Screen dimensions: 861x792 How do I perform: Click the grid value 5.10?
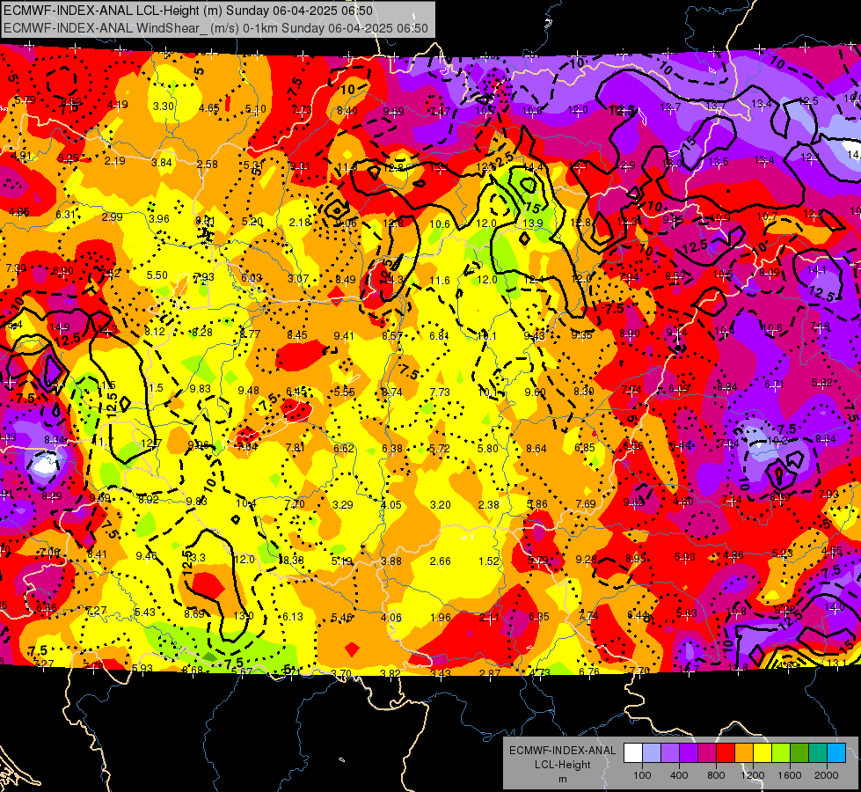tap(256, 109)
